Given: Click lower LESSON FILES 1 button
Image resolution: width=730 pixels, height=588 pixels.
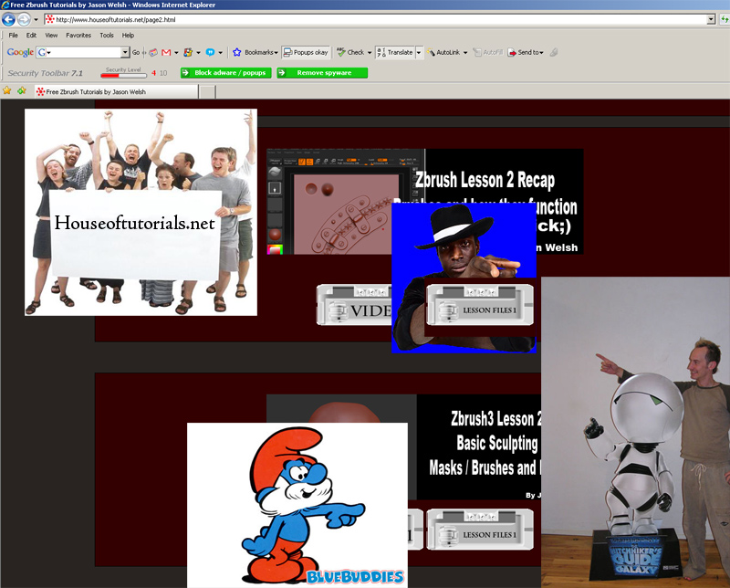Looking at the screenshot, I should pos(480,530).
